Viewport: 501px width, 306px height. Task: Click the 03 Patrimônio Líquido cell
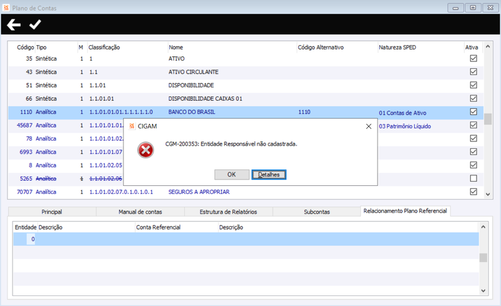point(405,126)
